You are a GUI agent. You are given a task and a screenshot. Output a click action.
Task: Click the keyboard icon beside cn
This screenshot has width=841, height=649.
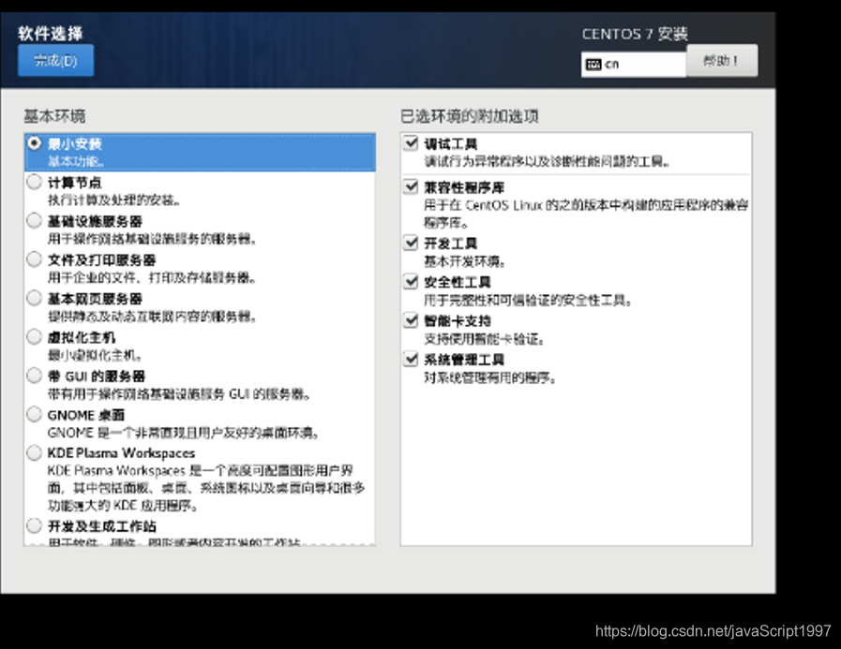click(x=593, y=65)
